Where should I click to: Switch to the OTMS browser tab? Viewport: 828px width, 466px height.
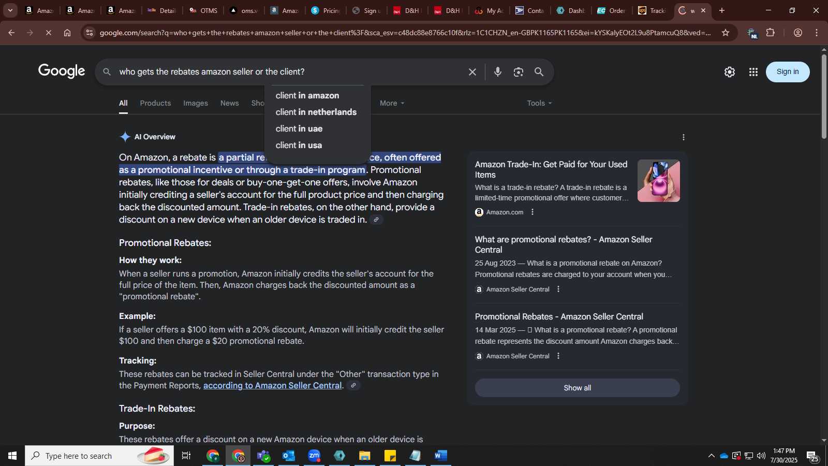(x=203, y=10)
